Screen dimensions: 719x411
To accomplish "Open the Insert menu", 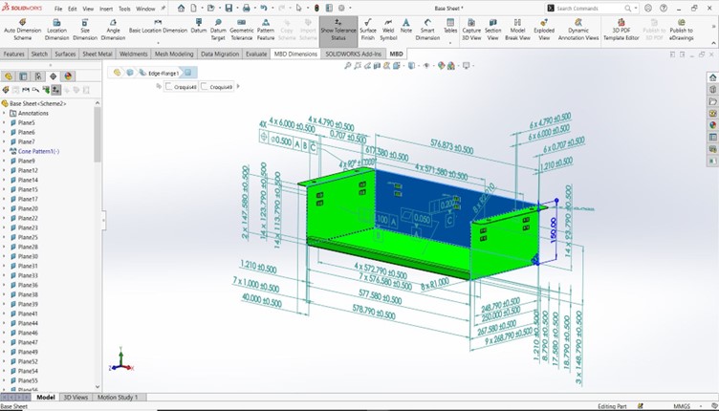I will click(x=105, y=8).
